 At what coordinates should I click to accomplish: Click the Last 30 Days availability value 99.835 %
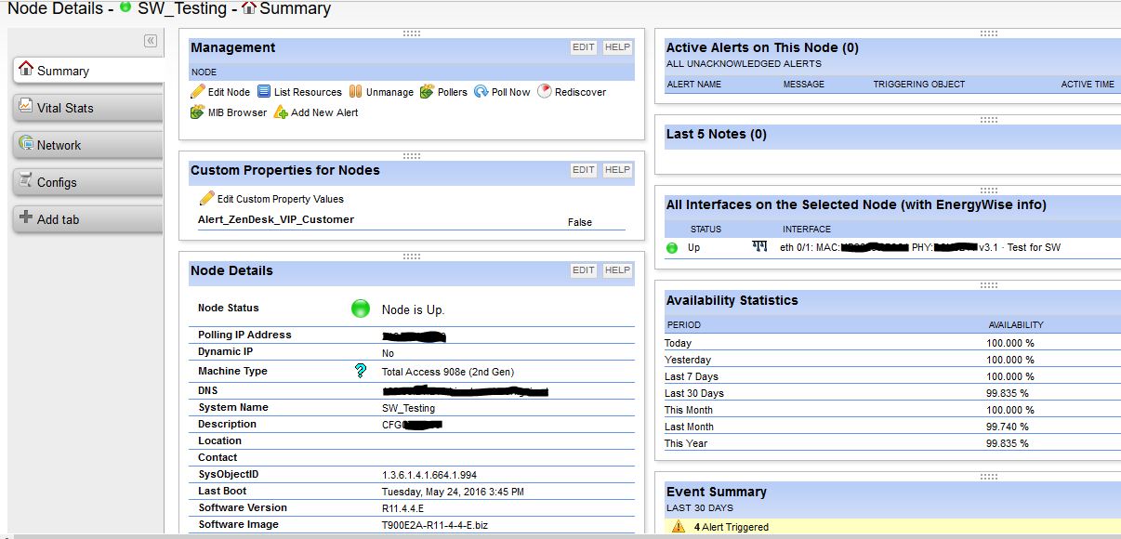[x=1008, y=393]
